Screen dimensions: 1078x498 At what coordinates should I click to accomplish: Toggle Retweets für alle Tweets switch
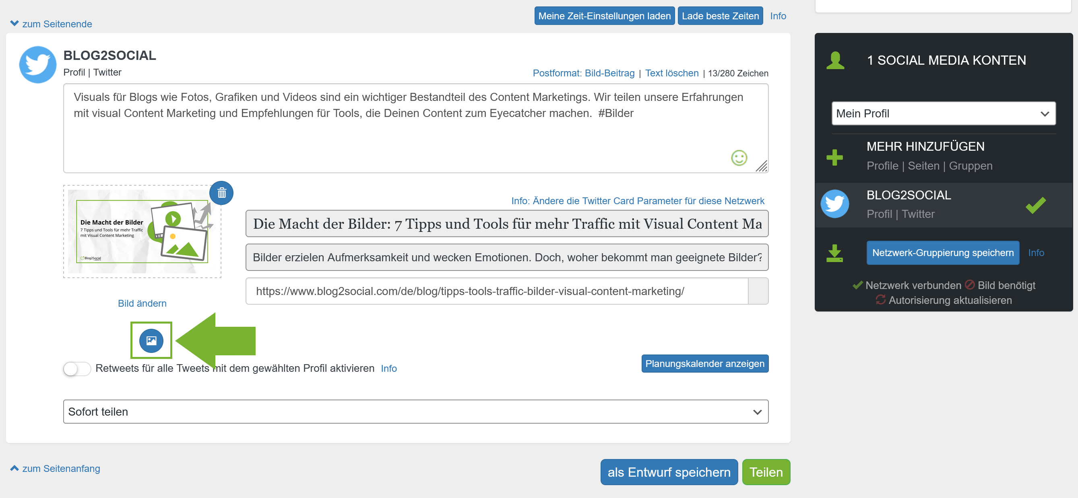[77, 369]
